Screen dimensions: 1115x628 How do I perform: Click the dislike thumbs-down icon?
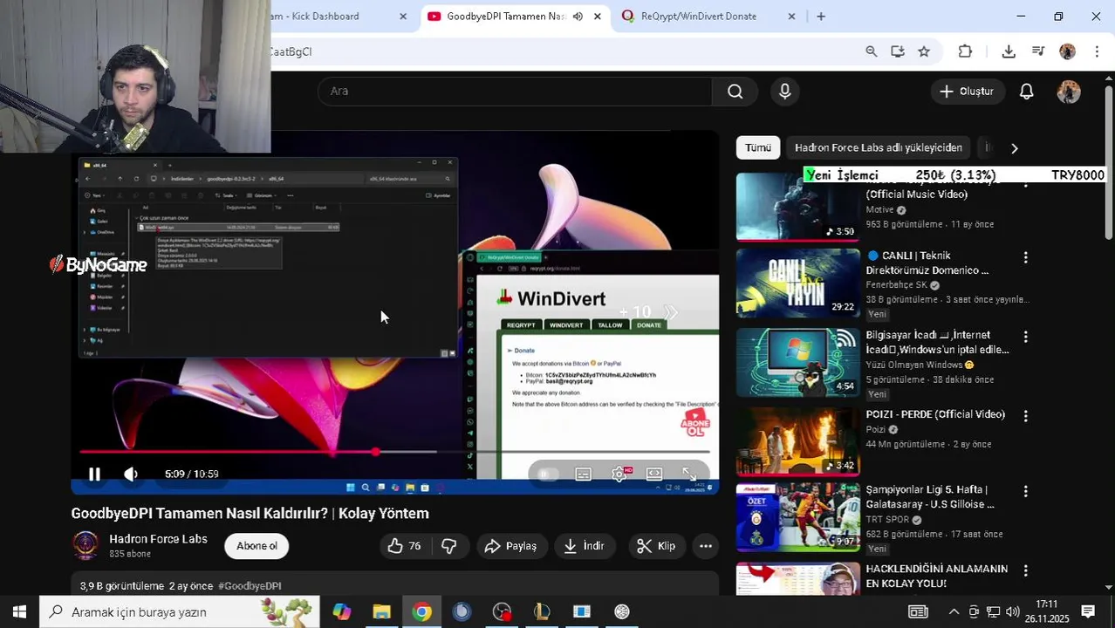448,546
